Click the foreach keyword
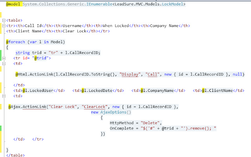 point(16,42)
